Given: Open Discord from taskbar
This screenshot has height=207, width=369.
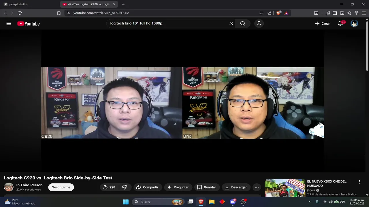Looking at the screenshot, I should pyautogui.click(x=233, y=202).
